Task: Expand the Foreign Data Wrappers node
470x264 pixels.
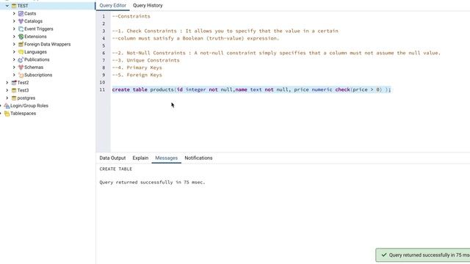Action: point(14,44)
